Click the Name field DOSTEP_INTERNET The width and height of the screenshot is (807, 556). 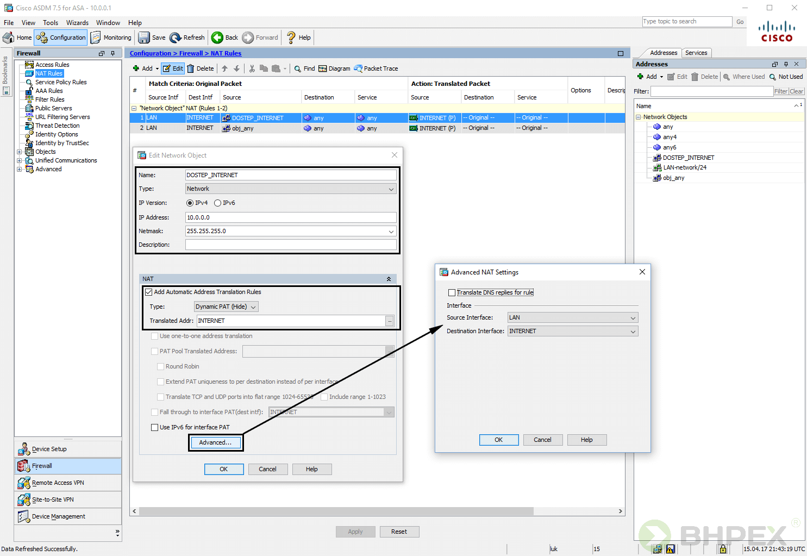(x=291, y=175)
